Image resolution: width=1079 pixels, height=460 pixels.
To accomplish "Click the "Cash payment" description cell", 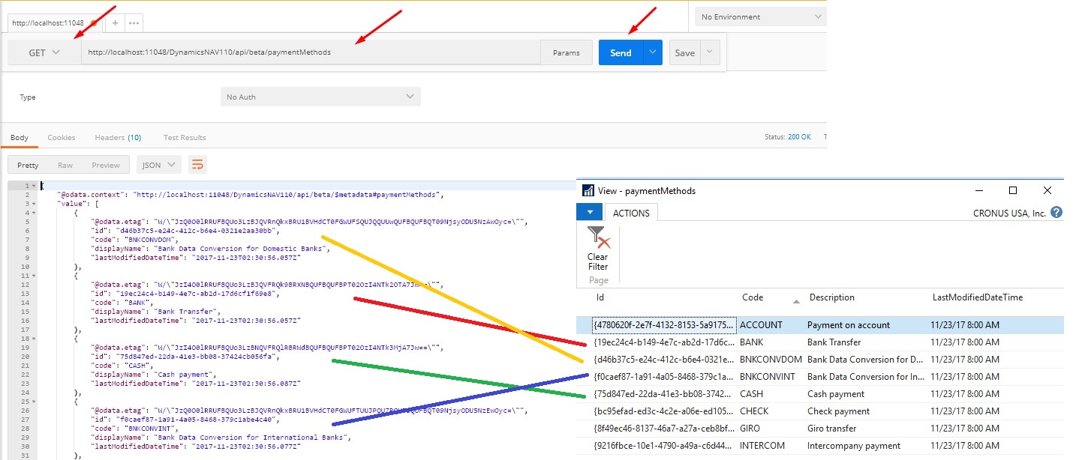I will (836, 394).
